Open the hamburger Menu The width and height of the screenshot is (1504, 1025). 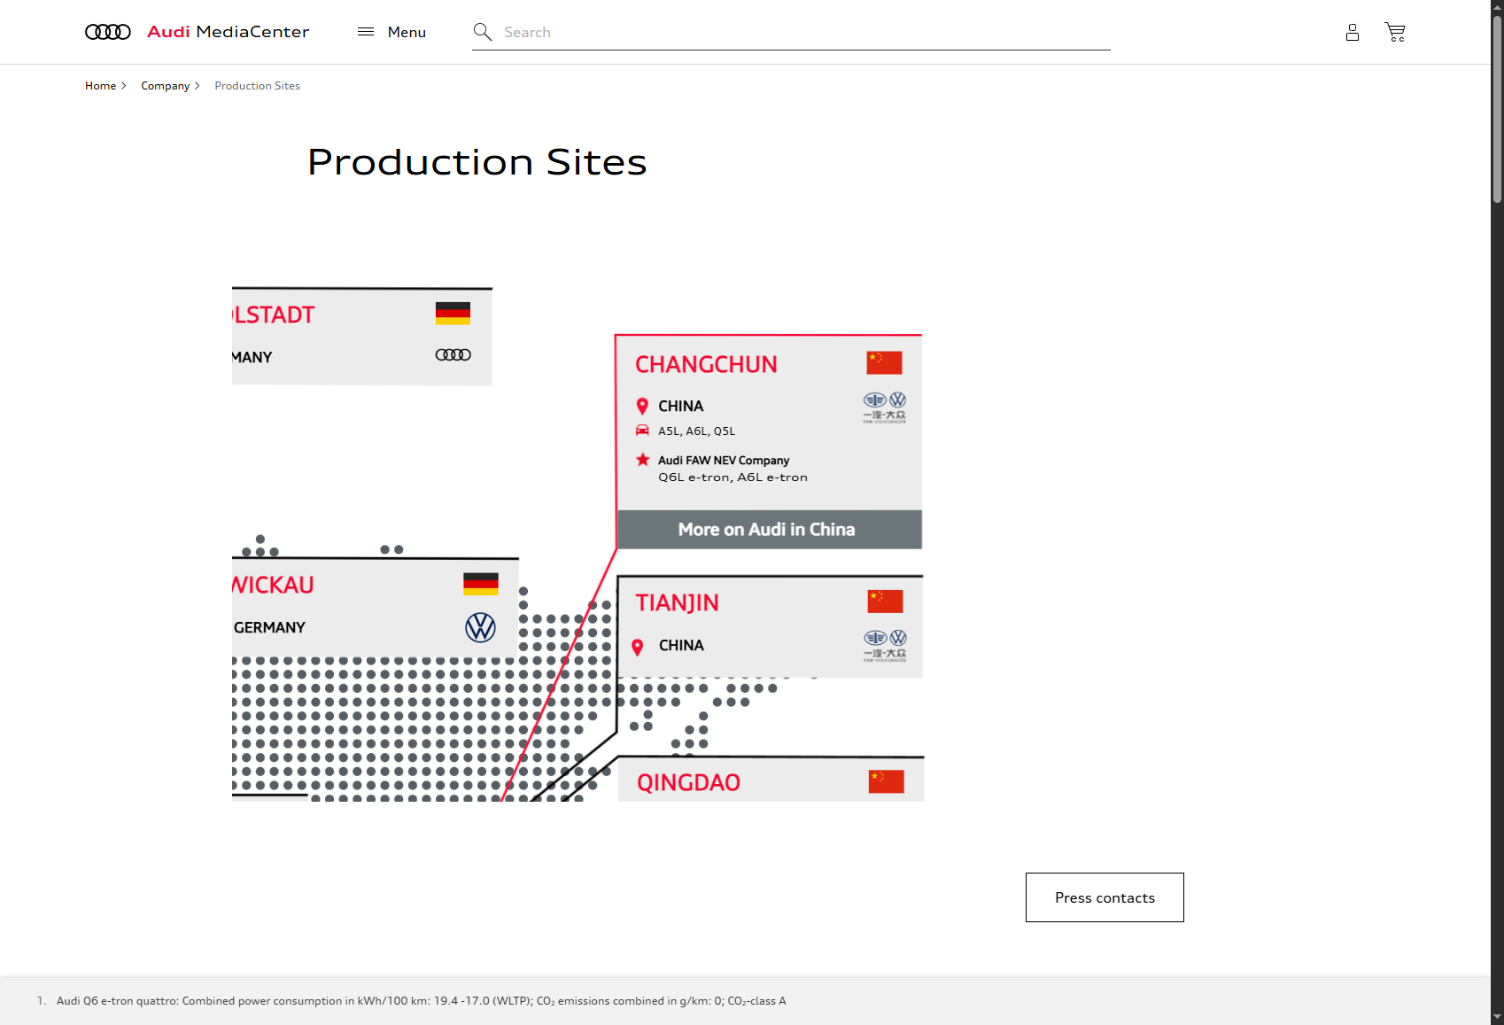392,32
